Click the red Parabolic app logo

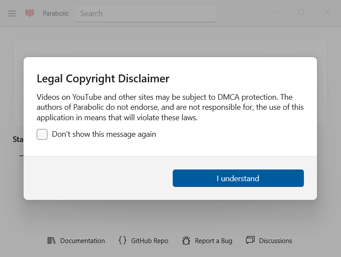pyautogui.click(x=30, y=14)
